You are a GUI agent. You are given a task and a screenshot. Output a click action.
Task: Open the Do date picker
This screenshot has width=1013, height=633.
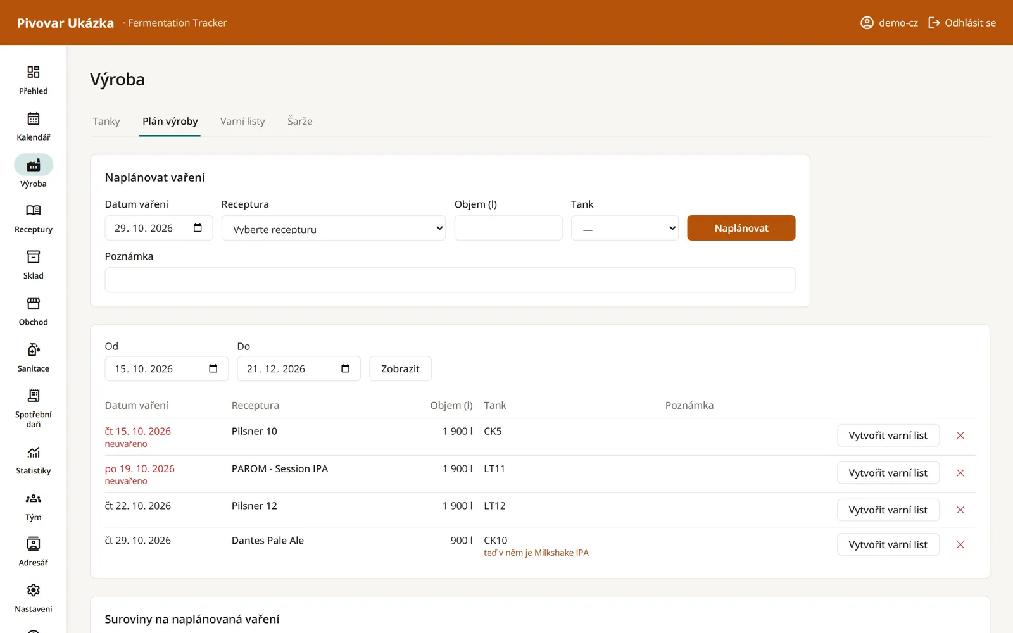pyautogui.click(x=345, y=368)
